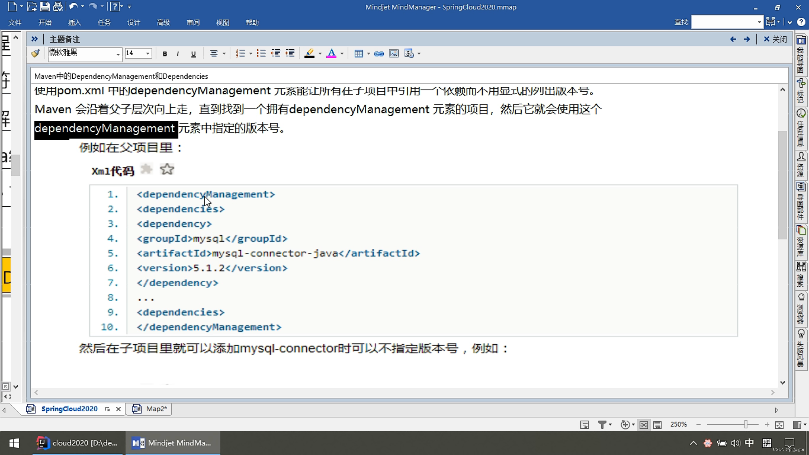Expand the table dropdown arrow
The width and height of the screenshot is (809, 455).
tap(368, 54)
